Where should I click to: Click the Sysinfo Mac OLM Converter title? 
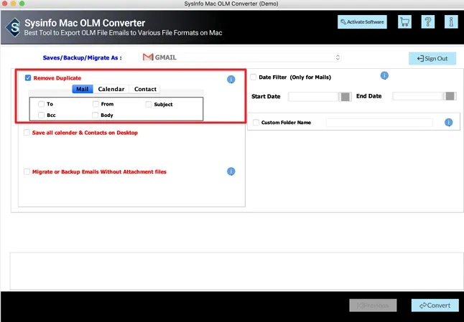pos(85,23)
